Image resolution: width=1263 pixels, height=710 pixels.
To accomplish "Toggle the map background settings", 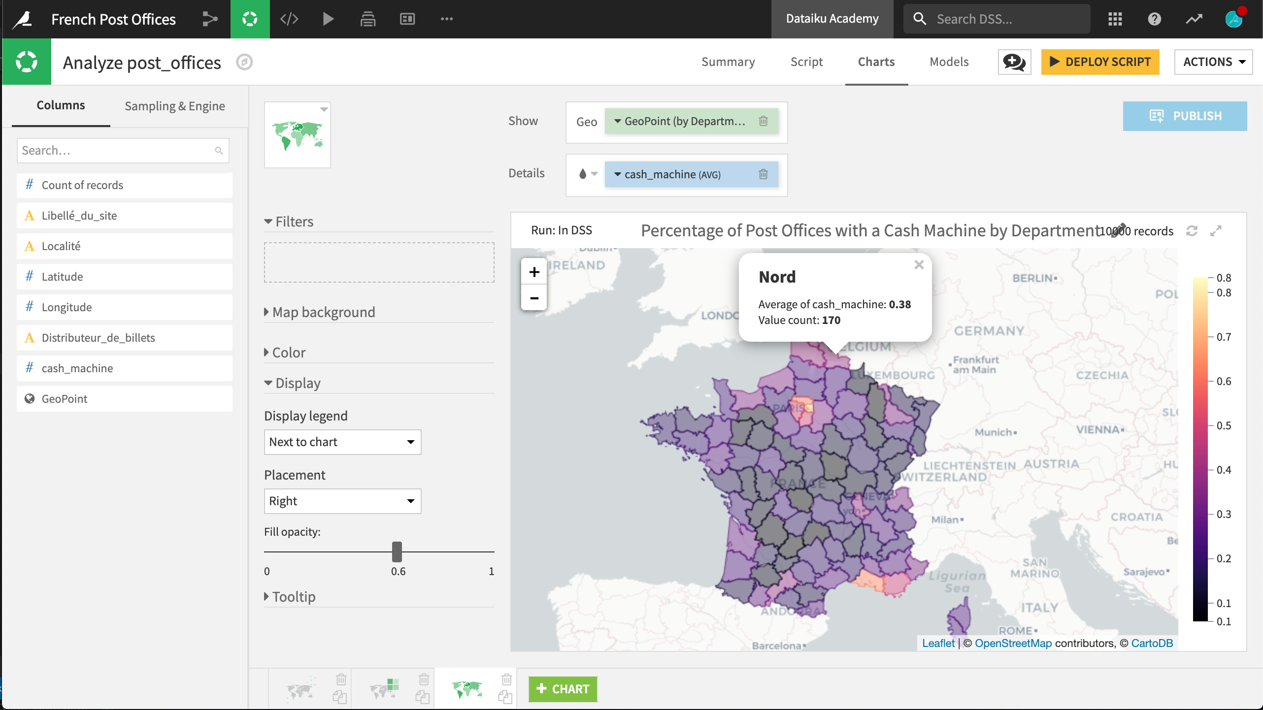I will pos(323,311).
